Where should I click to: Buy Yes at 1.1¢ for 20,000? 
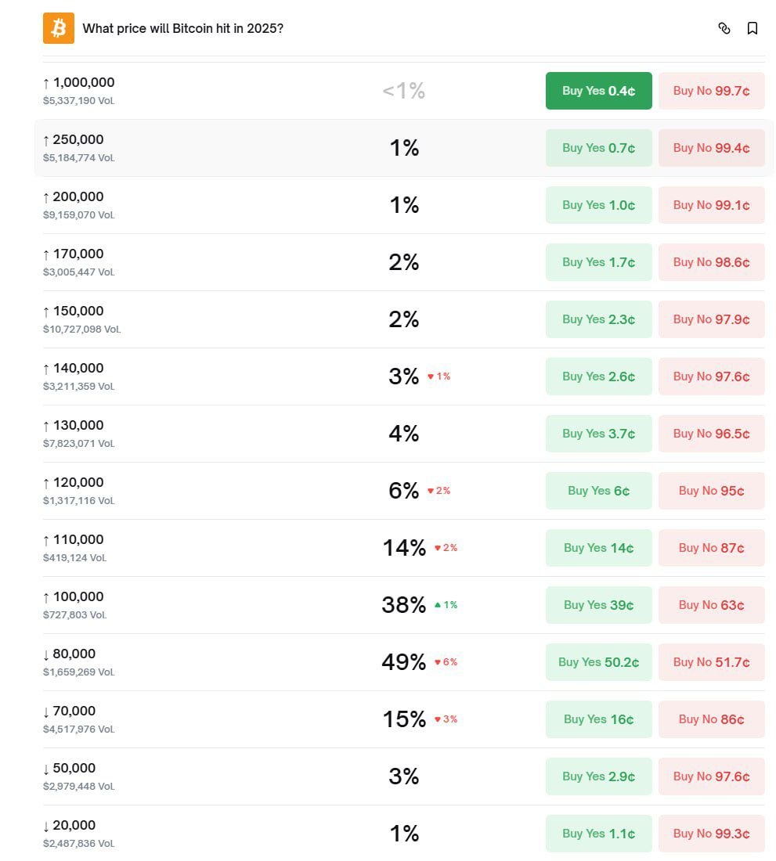(598, 834)
